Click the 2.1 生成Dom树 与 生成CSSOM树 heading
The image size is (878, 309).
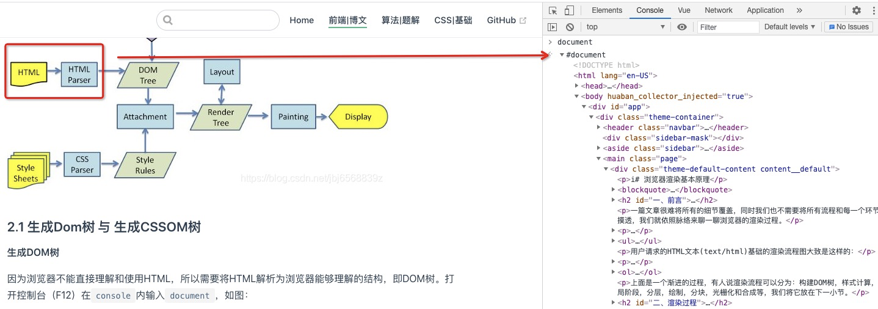click(104, 227)
